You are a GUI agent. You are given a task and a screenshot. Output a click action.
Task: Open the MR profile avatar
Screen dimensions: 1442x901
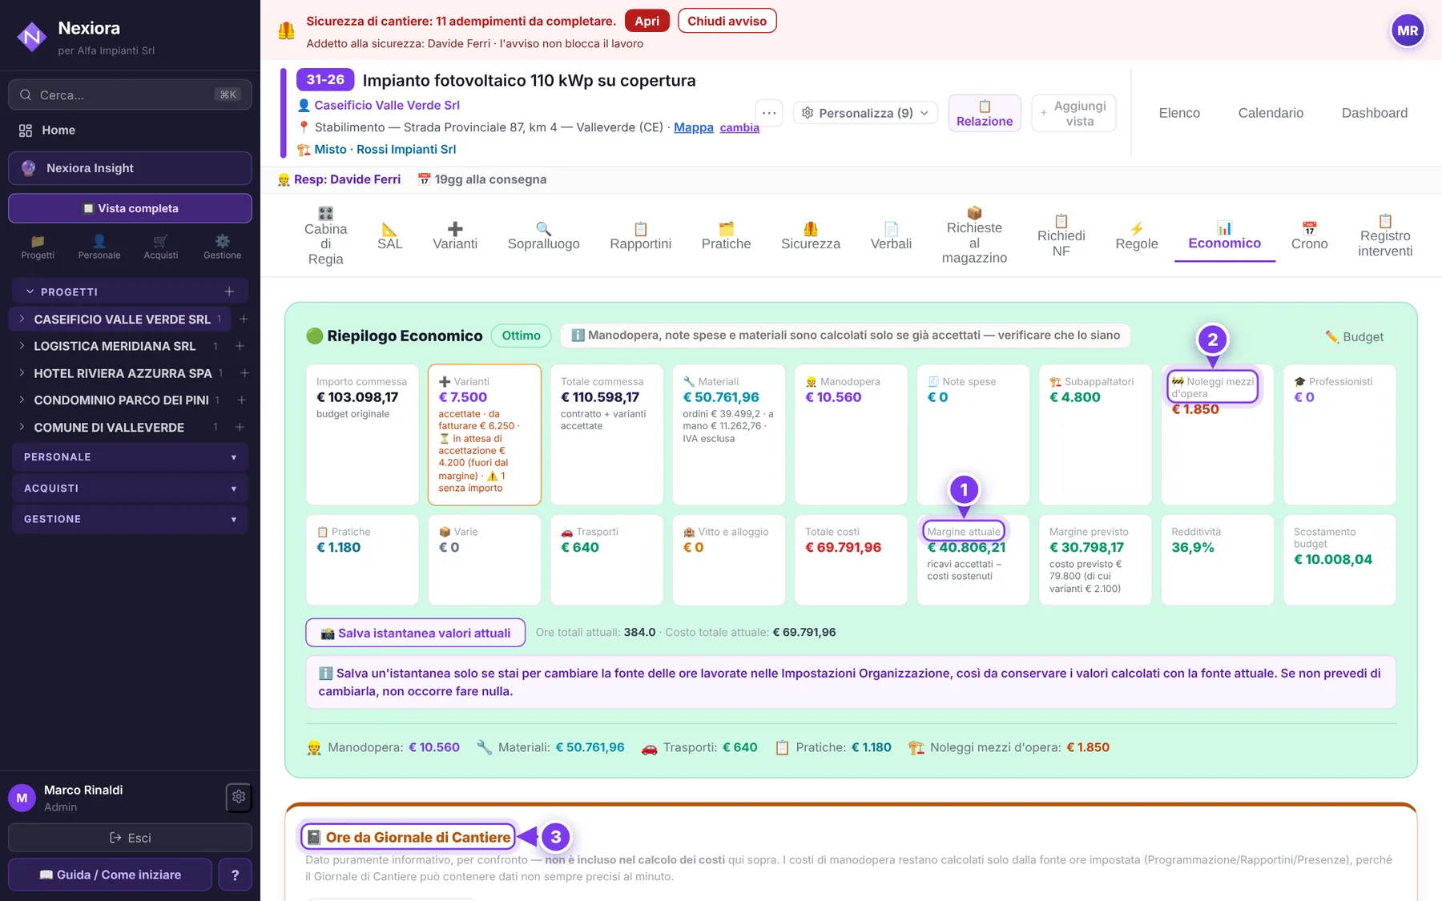tap(1408, 31)
